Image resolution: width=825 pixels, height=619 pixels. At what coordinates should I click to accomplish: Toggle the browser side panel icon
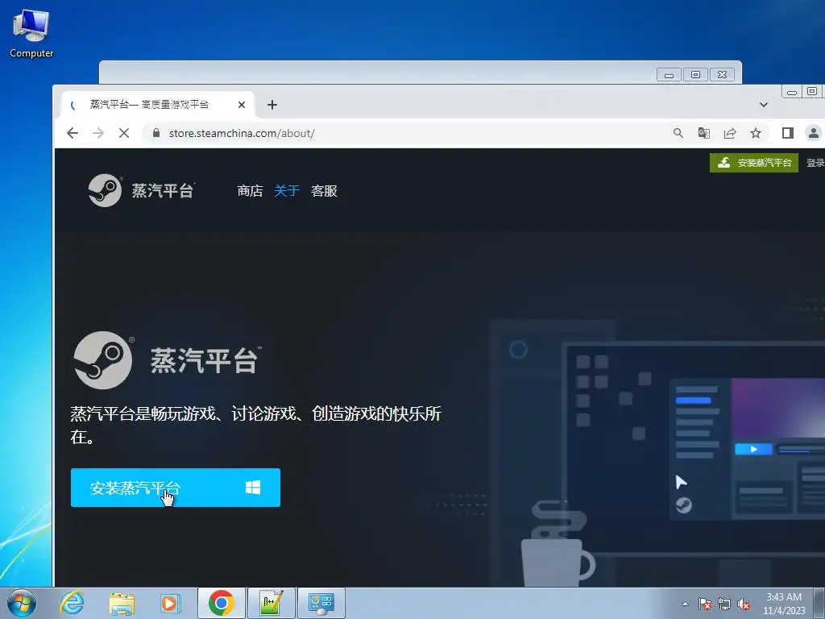[788, 133]
